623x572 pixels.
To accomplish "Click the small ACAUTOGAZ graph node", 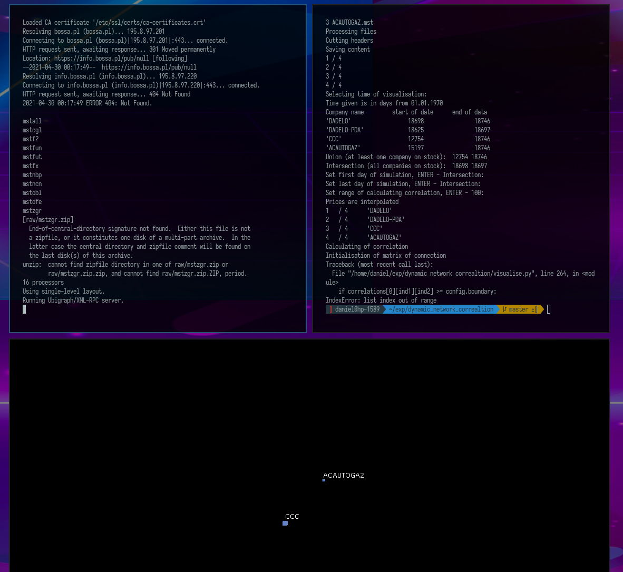I will (x=324, y=480).
